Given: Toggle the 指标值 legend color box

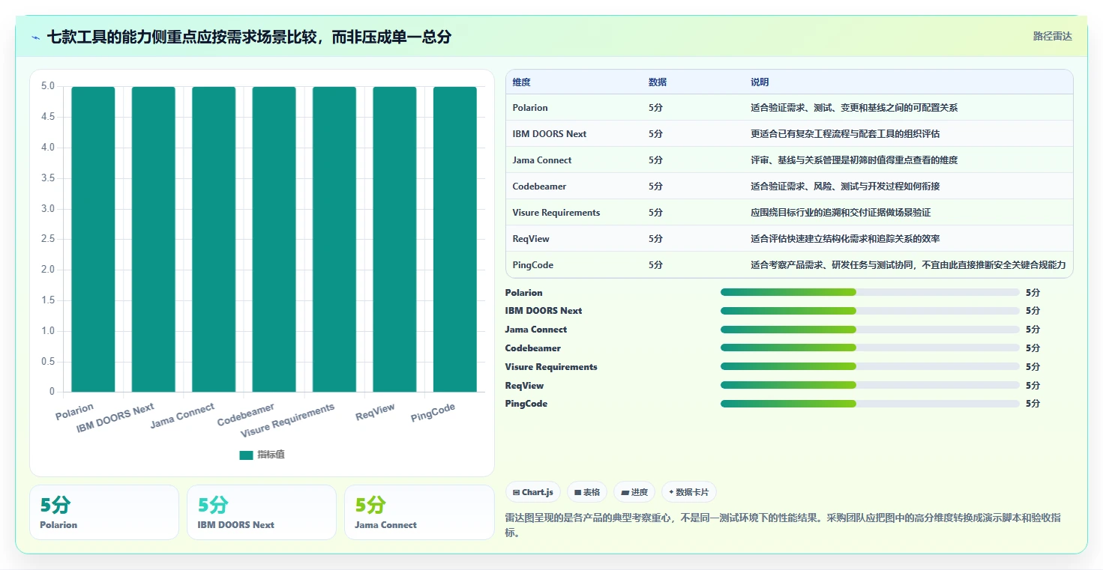Looking at the screenshot, I should click(x=246, y=455).
